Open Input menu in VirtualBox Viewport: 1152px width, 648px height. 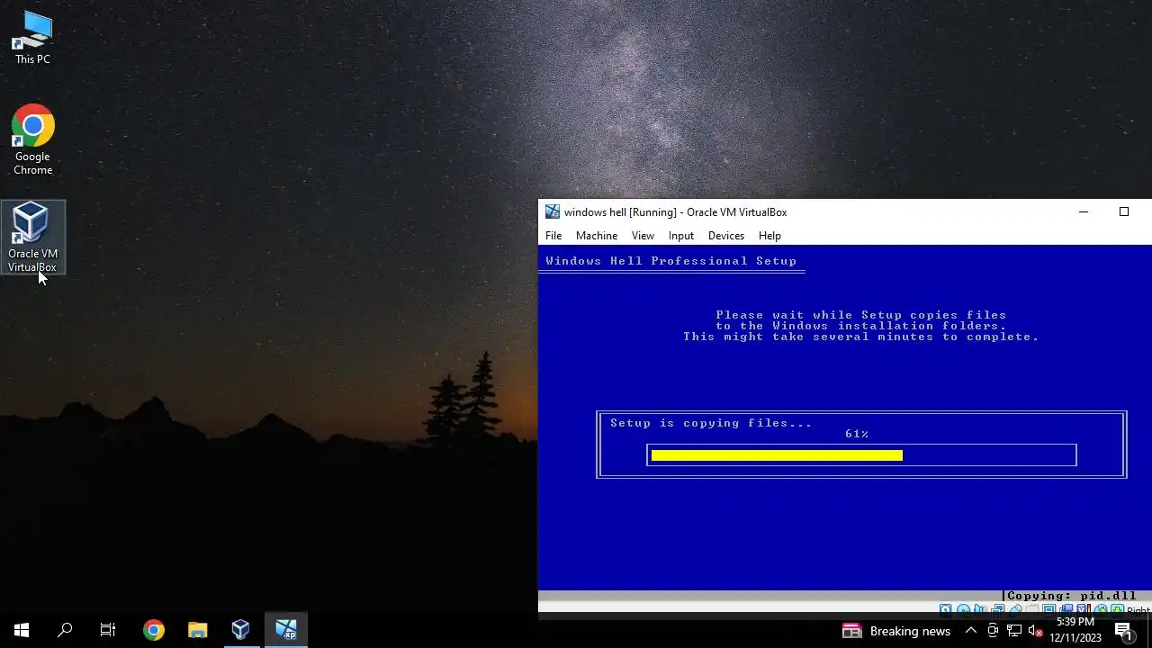click(x=681, y=236)
